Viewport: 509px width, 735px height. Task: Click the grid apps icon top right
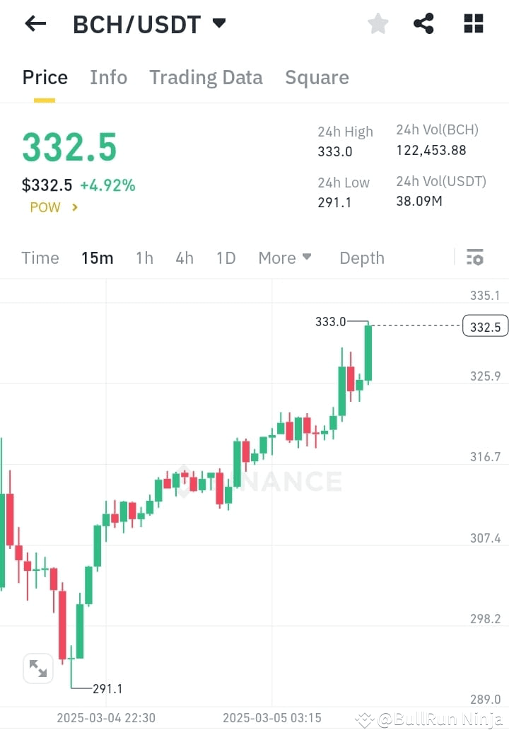point(472,23)
